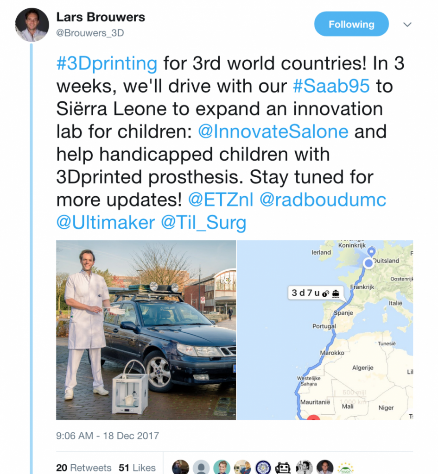Toggle the Following button
Image resolution: width=438 pixels, height=474 pixels.
coord(351,24)
